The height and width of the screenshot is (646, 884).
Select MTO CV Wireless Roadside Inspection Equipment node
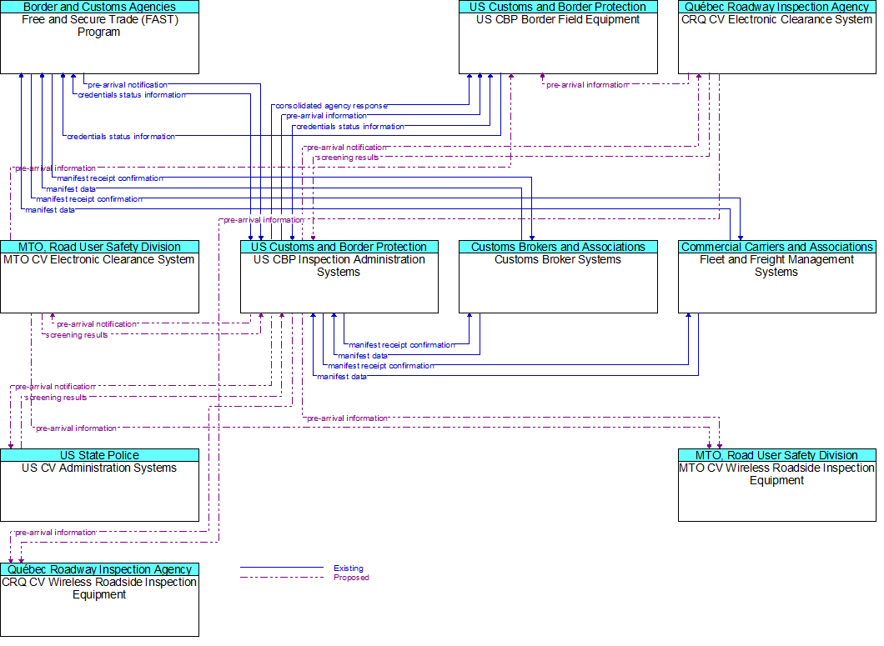pyautogui.click(x=777, y=485)
